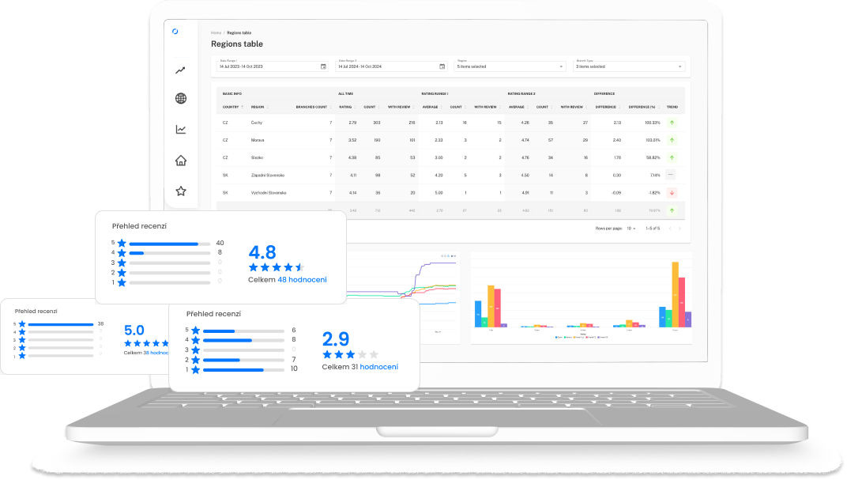This screenshot has height=480, width=847.
Task: Sort table by the Country column header
Action: click(x=231, y=106)
